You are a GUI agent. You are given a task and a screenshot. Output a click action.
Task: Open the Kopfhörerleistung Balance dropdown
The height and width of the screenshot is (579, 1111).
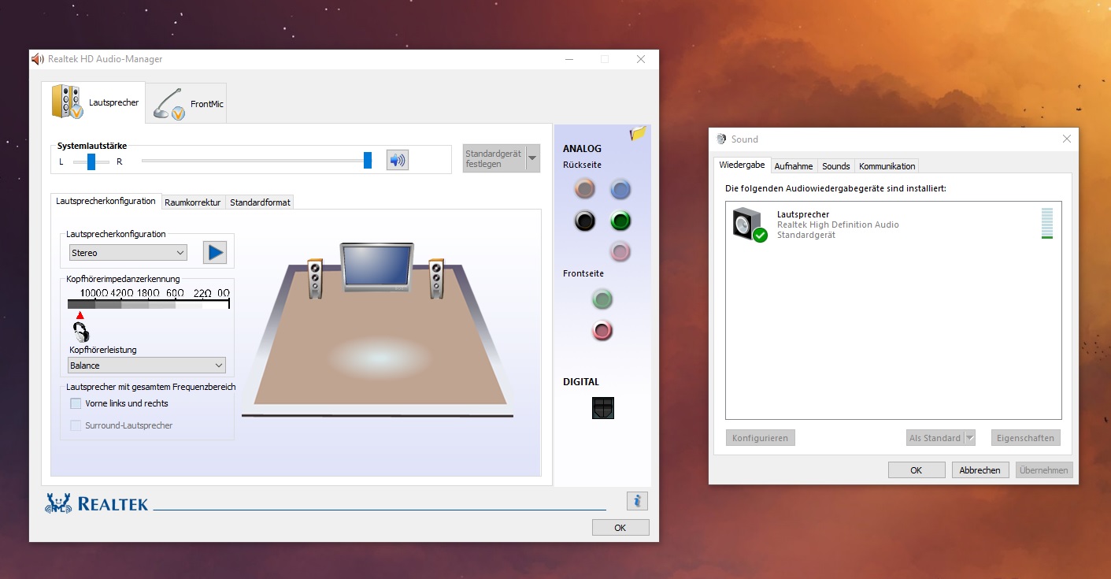coord(147,366)
